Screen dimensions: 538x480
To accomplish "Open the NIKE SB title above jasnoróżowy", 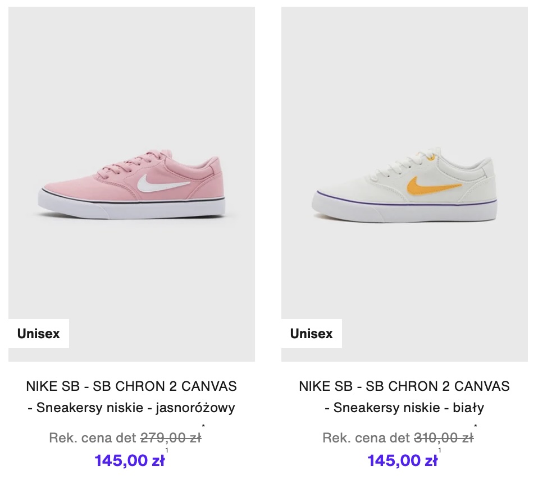I will click(131, 386).
